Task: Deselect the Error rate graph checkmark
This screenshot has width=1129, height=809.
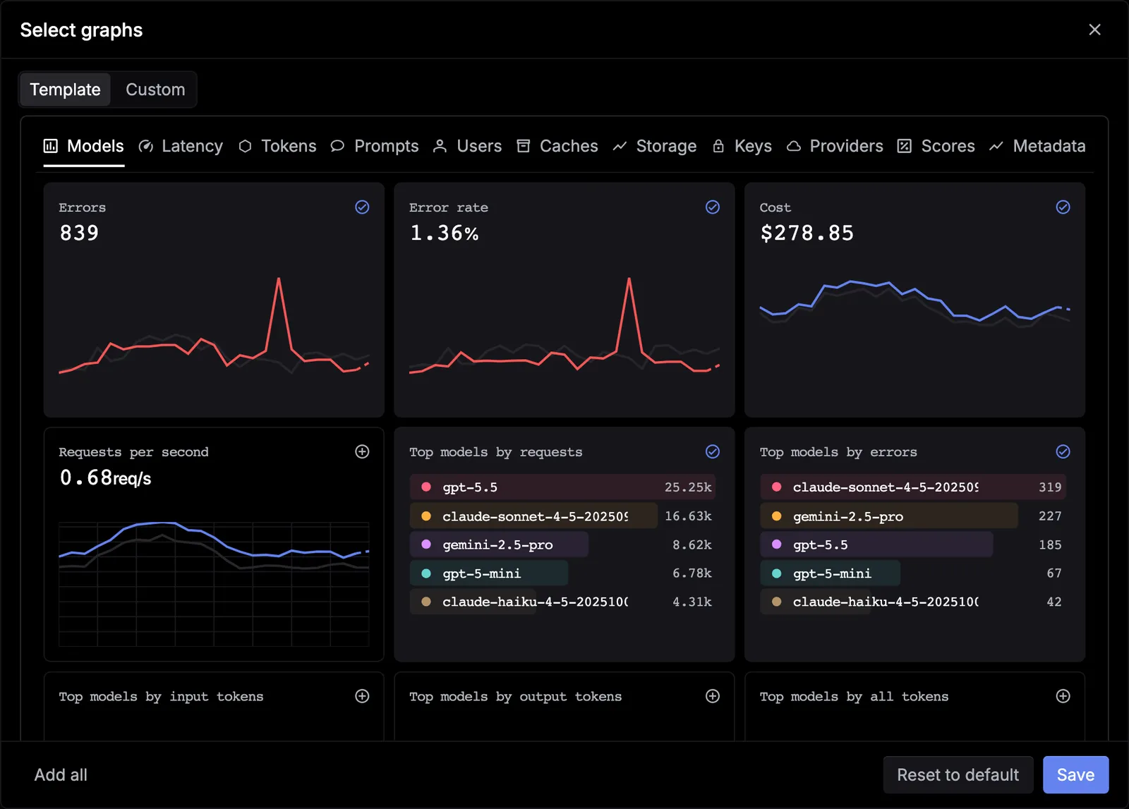Action: 713,207
